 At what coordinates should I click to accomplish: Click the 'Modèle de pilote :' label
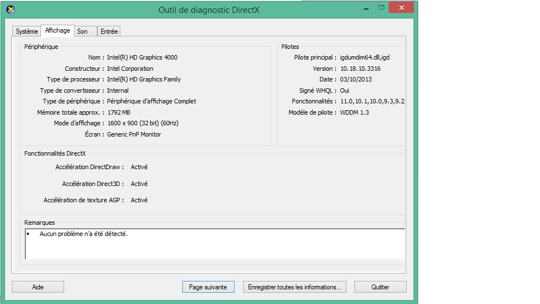[x=312, y=112]
